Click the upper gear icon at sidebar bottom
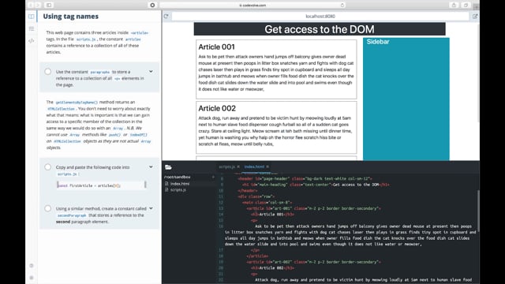 [x=32, y=266]
